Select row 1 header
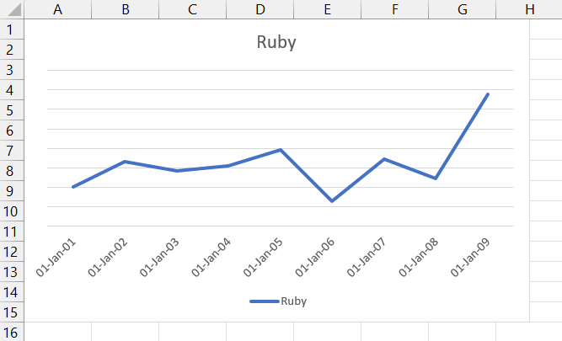Image resolution: width=562 pixels, height=341 pixels. coord(12,29)
